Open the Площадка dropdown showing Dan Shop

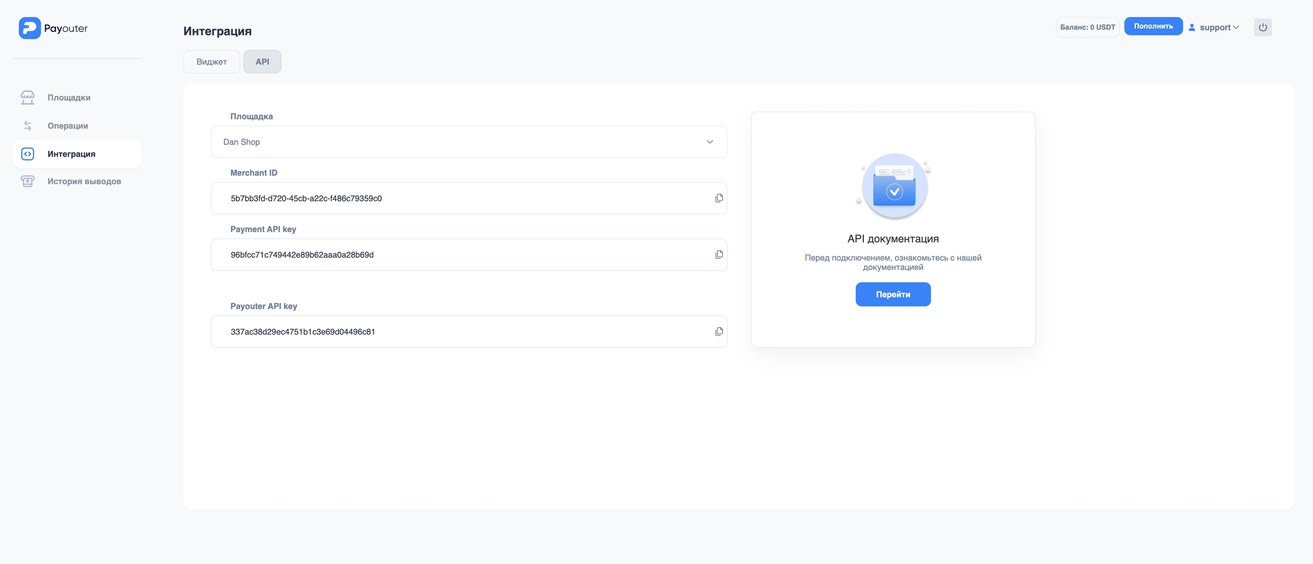[x=468, y=142]
